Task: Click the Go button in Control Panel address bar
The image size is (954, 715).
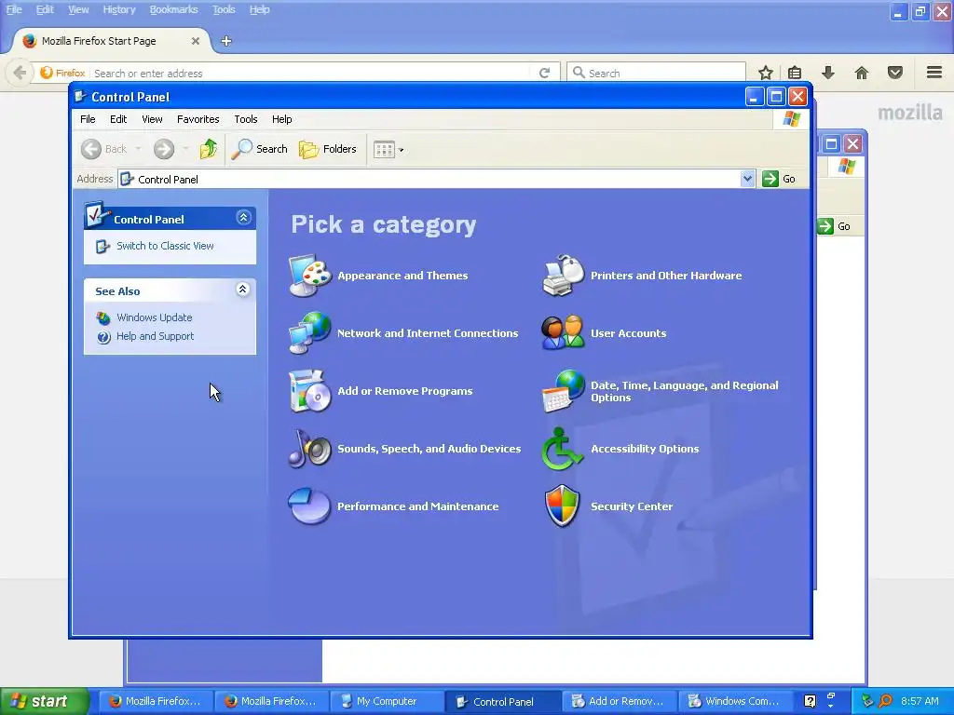Action: click(780, 179)
